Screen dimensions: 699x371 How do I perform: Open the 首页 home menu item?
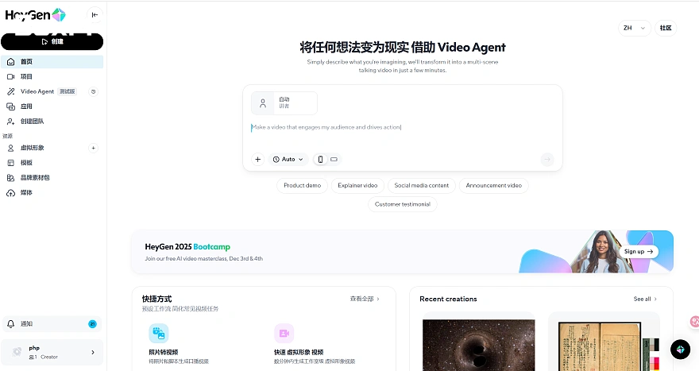coord(52,61)
